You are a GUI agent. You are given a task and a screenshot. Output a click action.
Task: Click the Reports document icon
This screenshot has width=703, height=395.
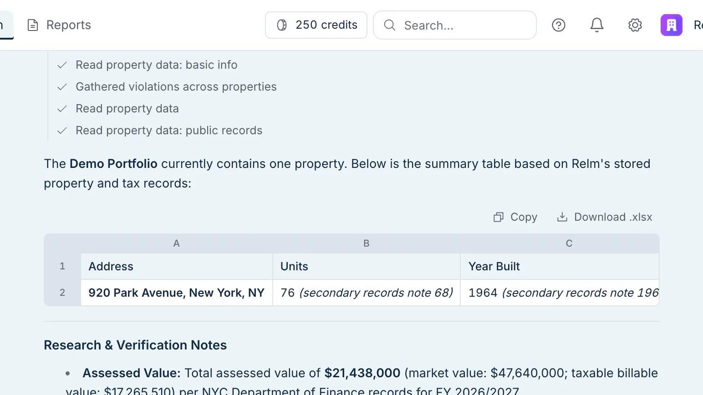tap(33, 25)
